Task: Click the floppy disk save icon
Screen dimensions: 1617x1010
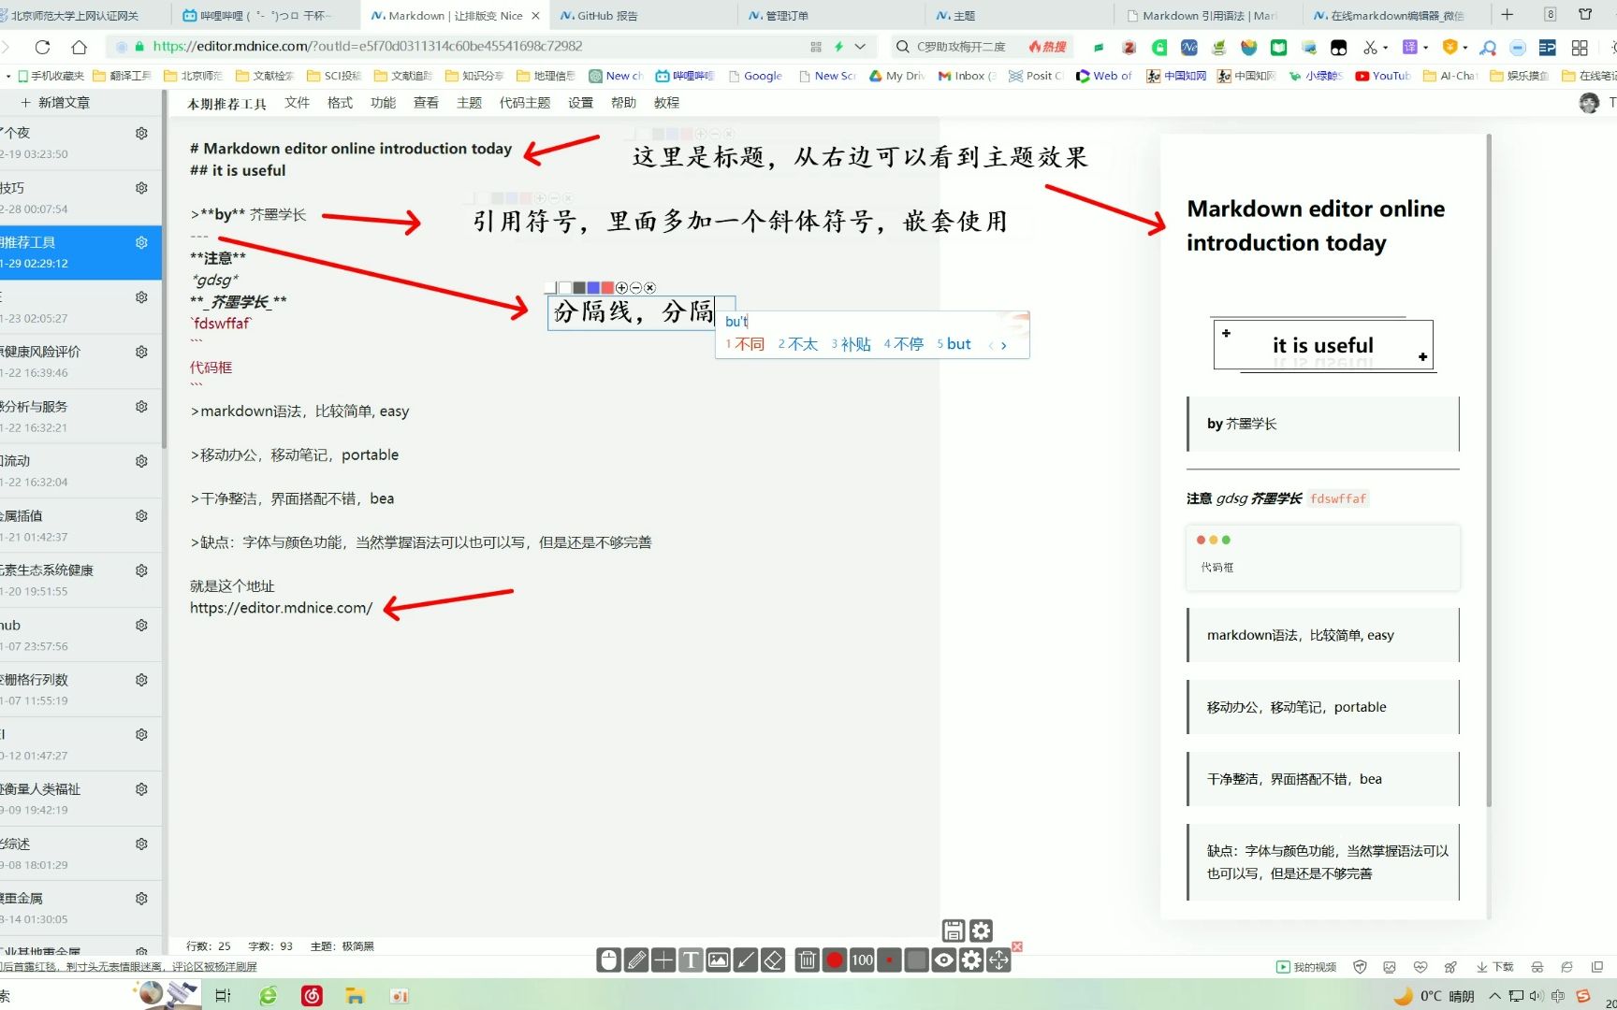Action: click(x=953, y=931)
